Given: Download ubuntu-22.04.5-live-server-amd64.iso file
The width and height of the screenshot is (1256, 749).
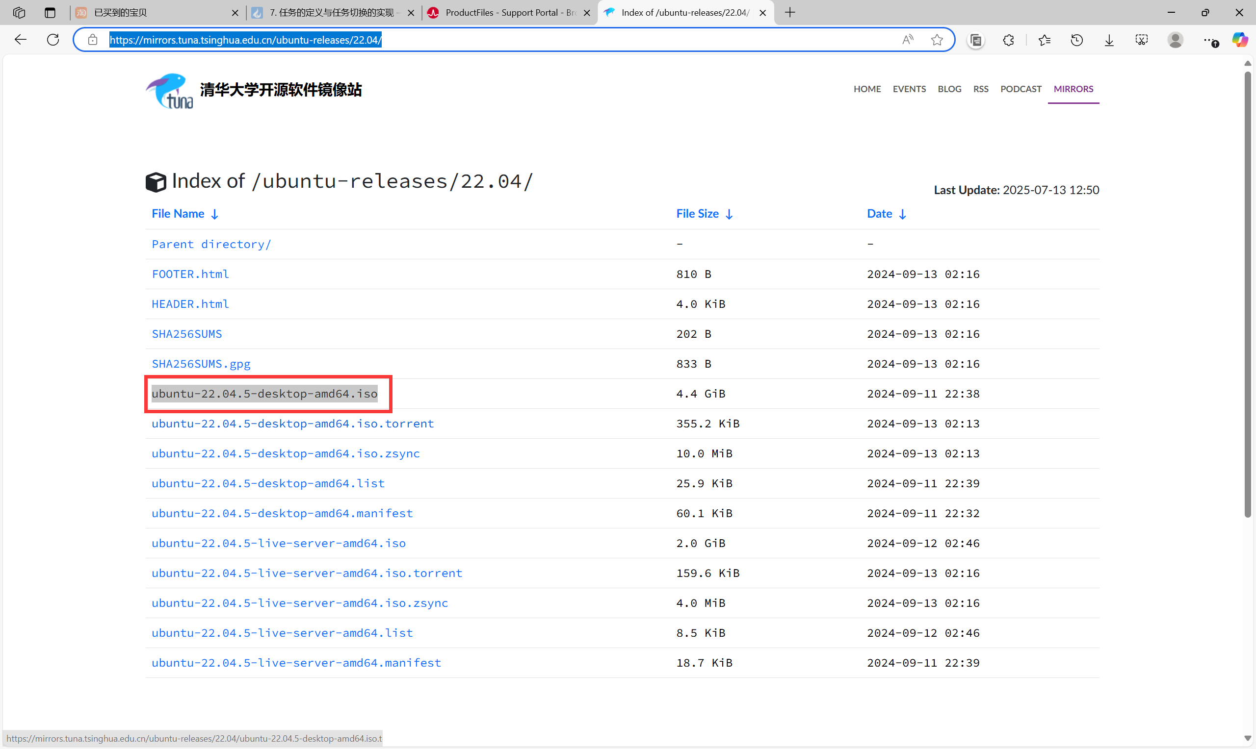Looking at the screenshot, I should pos(278,543).
